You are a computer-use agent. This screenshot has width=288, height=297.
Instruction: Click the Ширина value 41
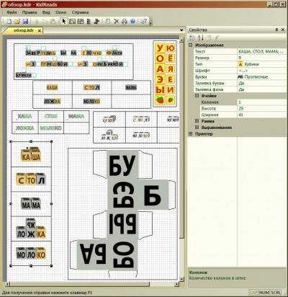pyautogui.click(x=261, y=115)
